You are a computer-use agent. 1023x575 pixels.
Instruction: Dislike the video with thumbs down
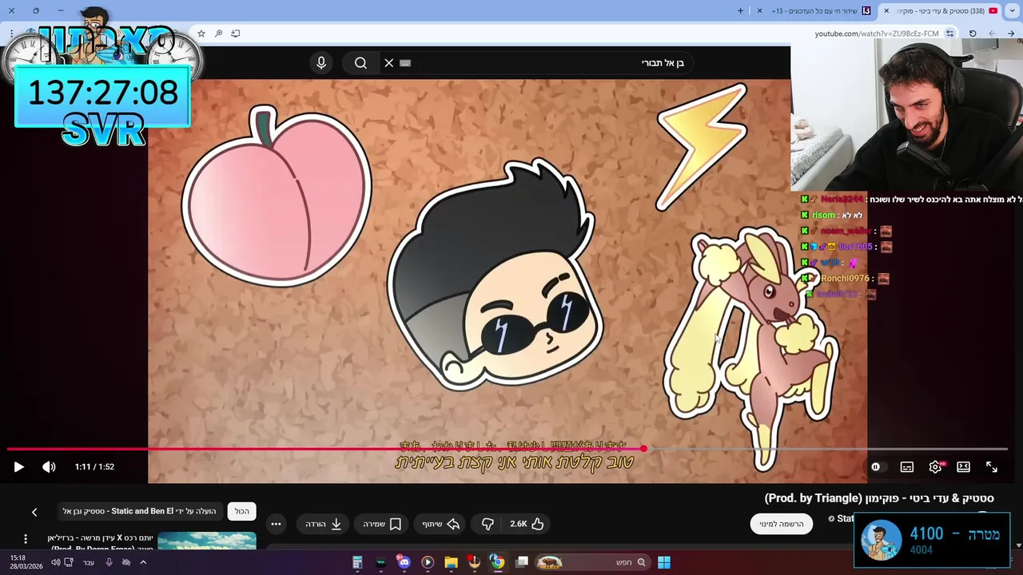[488, 524]
